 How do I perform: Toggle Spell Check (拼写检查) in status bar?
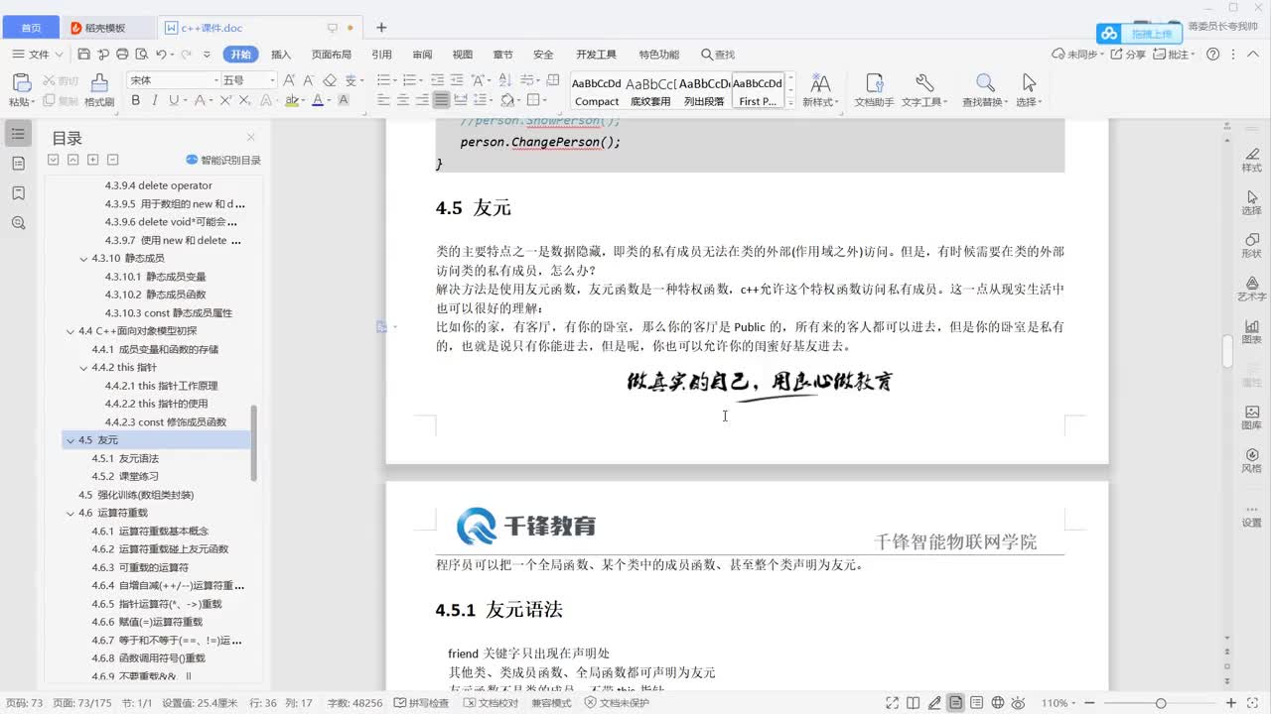pyautogui.click(x=422, y=703)
